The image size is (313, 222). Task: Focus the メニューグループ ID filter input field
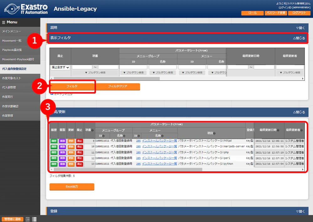pos(133,67)
